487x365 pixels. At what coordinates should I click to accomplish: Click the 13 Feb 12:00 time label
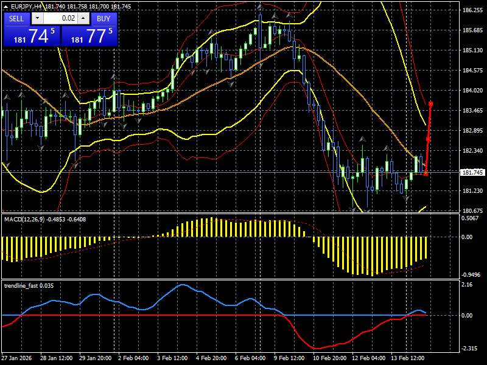pyautogui.click(x=407, y=358)
